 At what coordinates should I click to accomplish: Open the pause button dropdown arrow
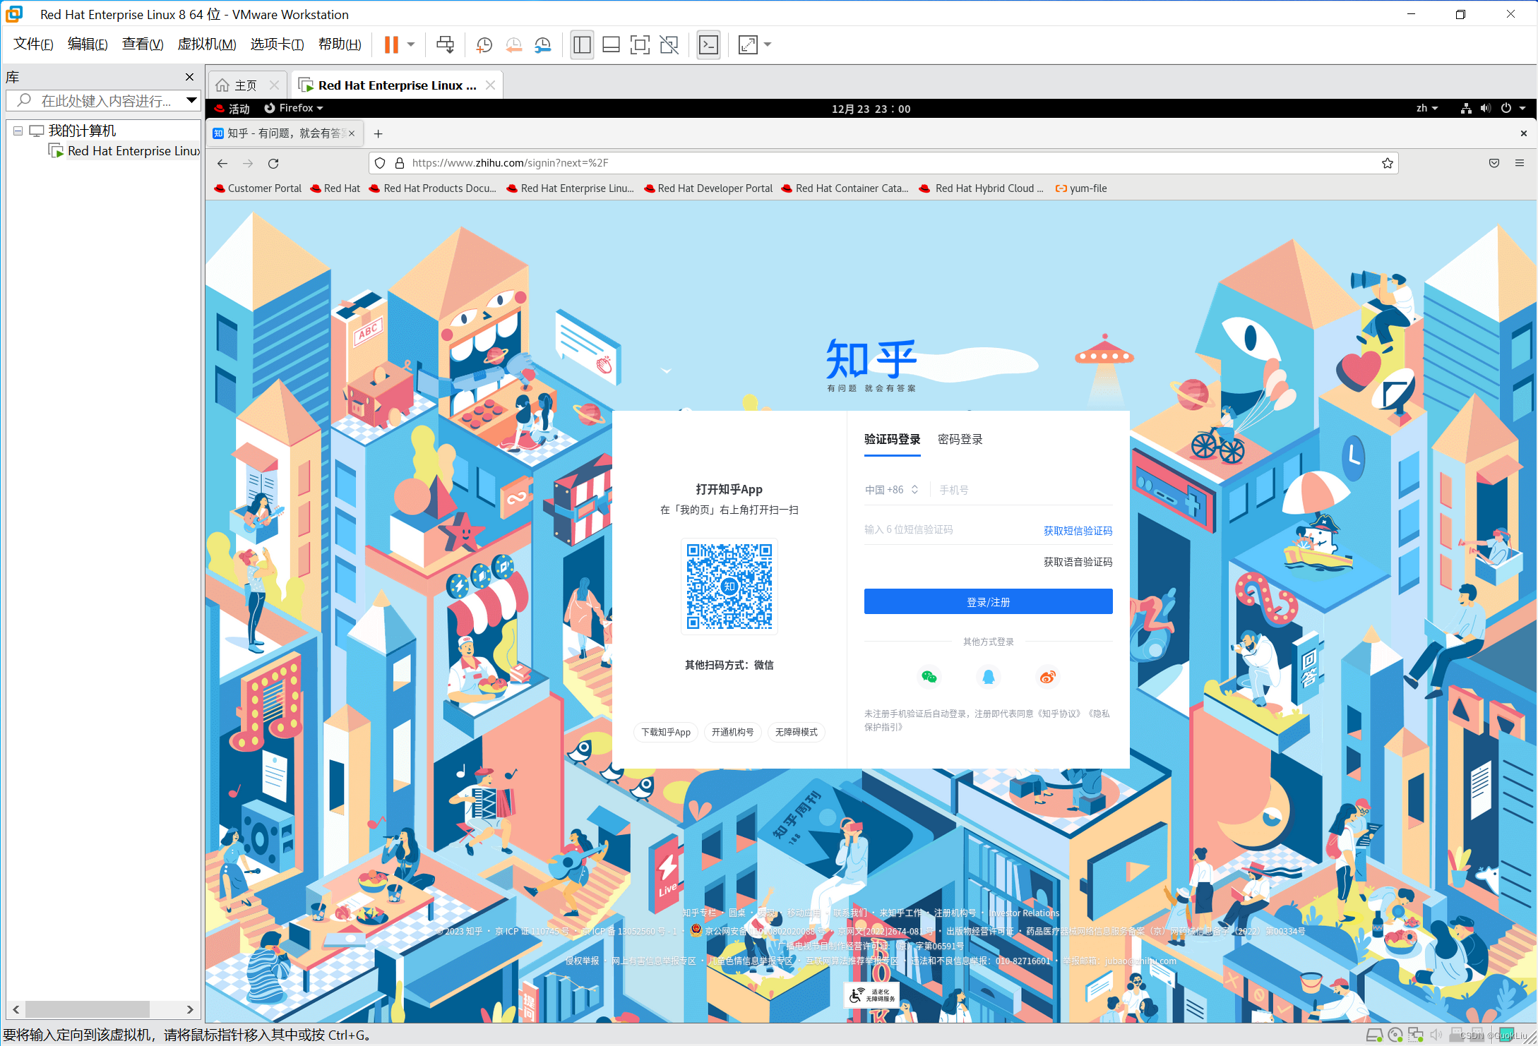(x=411, y=44)
